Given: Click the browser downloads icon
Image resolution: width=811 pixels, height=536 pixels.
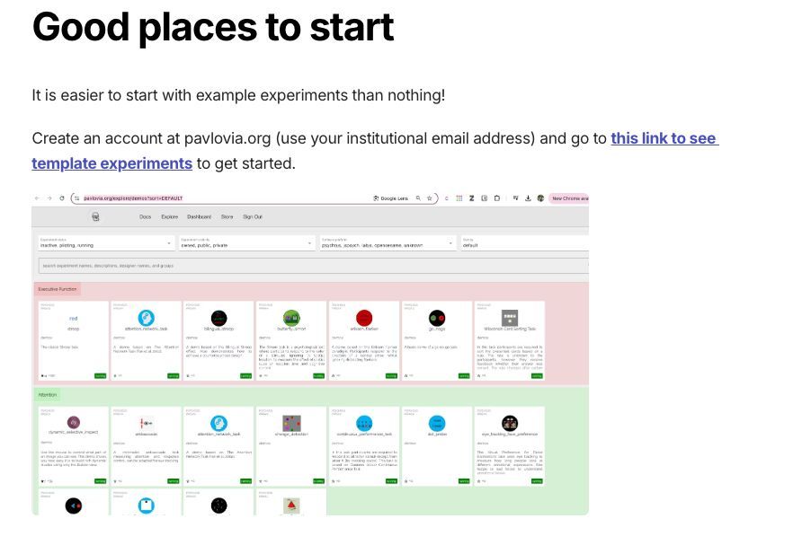Looking at the screenshot, I should (x=528, y=198).
